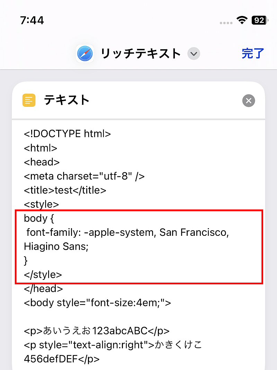Tap the closing </style> line

43,275
